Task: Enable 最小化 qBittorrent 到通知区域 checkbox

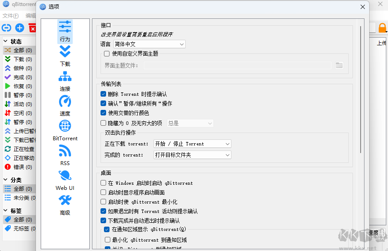Action: pyautogui.click(x=107, y=239)
